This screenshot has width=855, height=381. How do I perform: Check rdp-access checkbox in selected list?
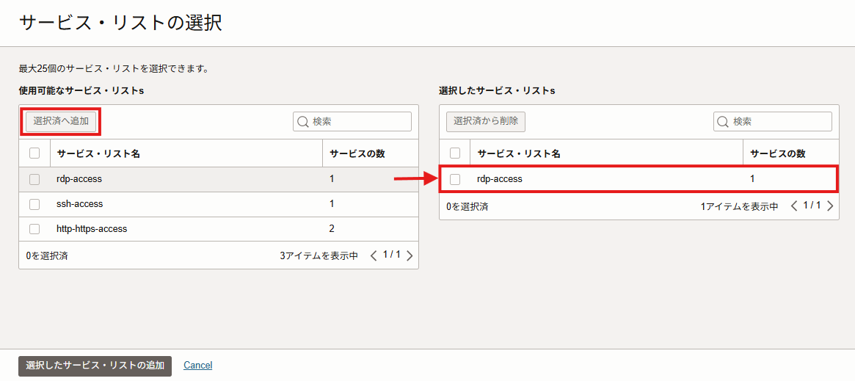(x=455, y=179)
